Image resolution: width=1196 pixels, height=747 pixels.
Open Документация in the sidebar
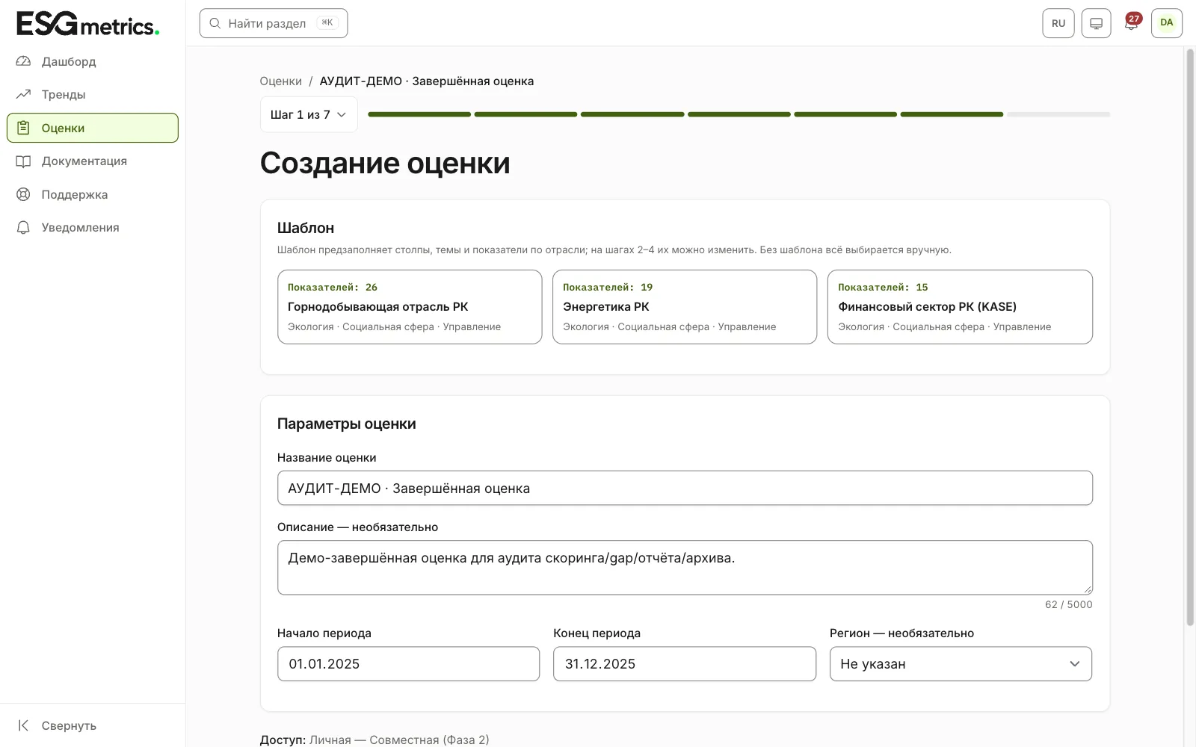[93, 161]
